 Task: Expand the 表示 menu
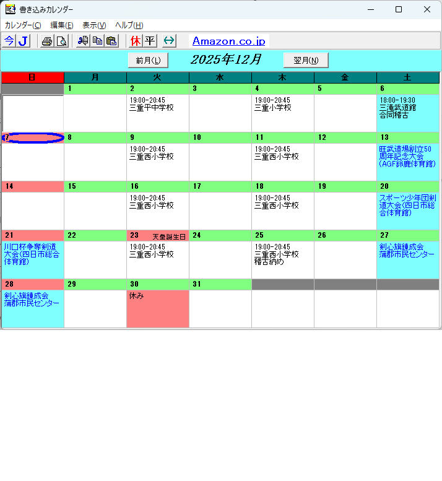point(94,25)
